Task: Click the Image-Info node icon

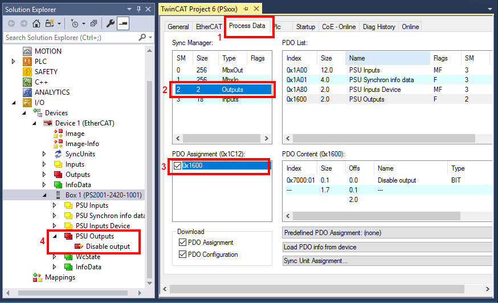Action: (x=58, y=143)
